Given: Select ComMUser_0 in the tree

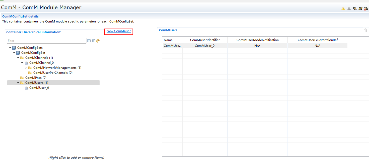Looking at the screenshot, I should (39, 88).
